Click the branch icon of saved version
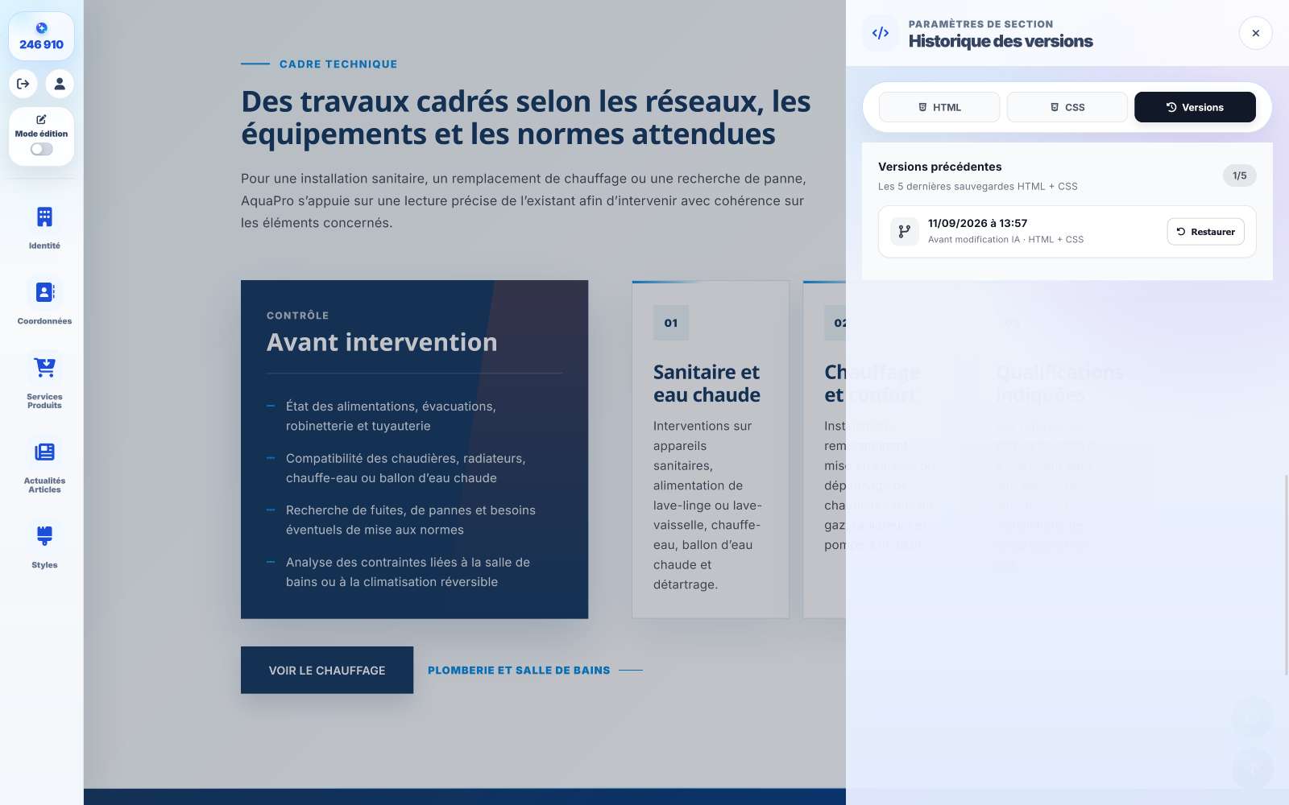This screenshot has width=1289, height=805. click(905, 232)
